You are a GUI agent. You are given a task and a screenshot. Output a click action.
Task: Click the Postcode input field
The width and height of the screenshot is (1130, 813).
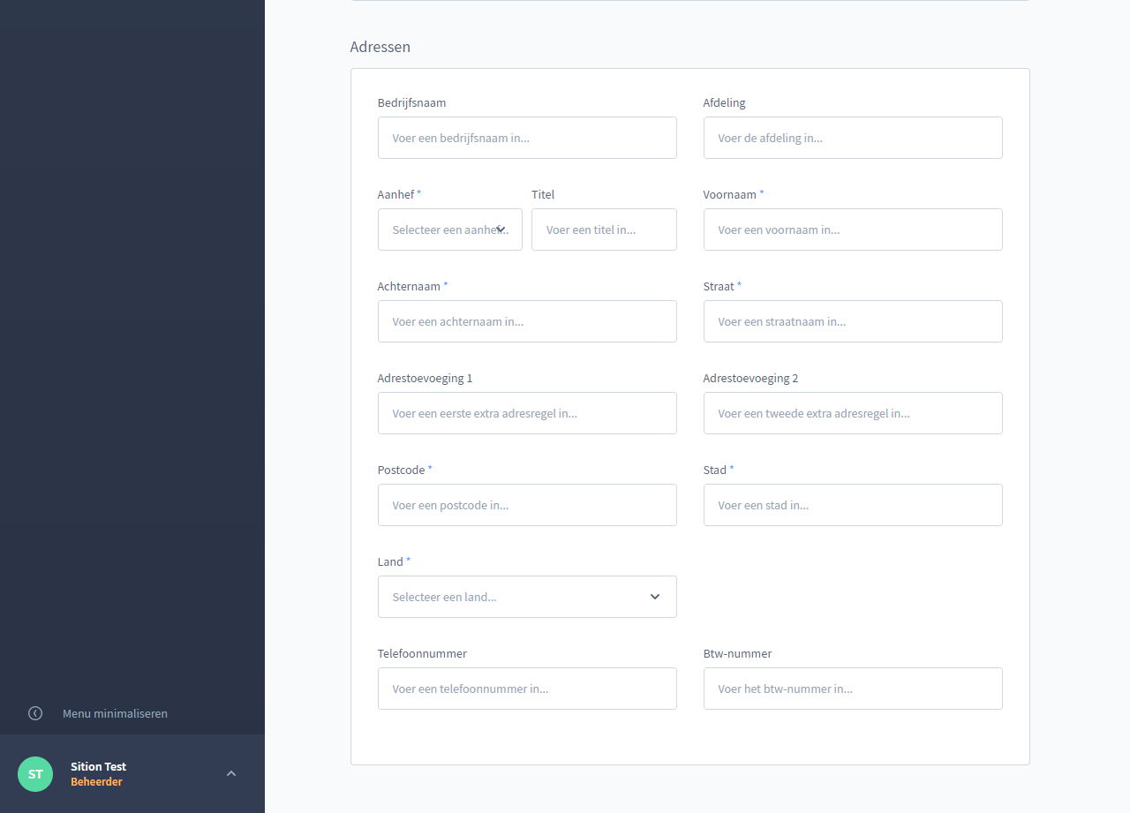tap(527, 505)
